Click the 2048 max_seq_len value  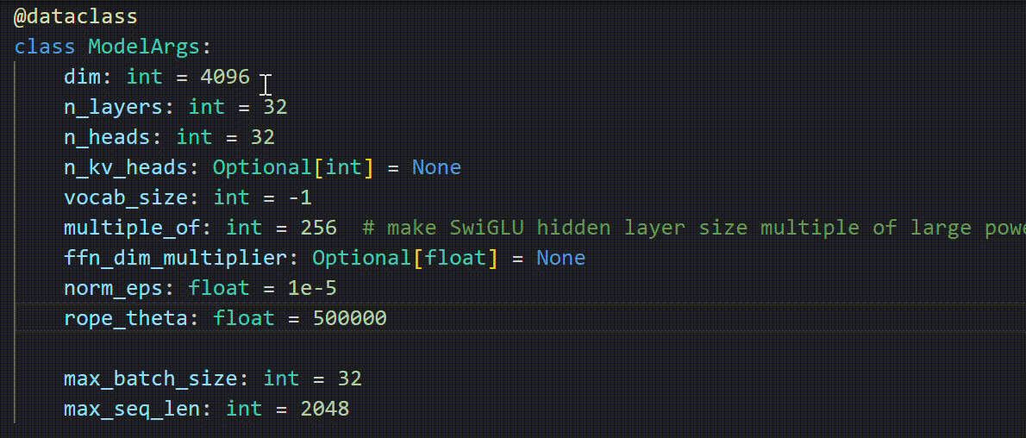click(325, 409)
